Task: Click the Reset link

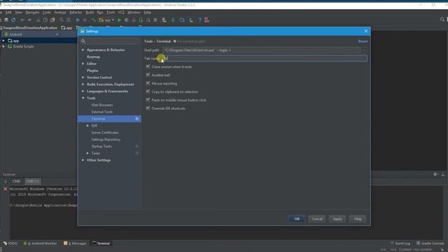Action: click(363, 41)
